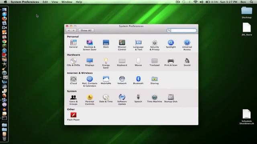Image resolution: width=257 pixels, height=144 pixels.
Task: Open Print & Scan preferences
Action: click(x=171, y=62)
